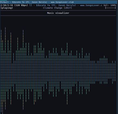Screen dimensions: 118x114
Task: Click the mode flags box [------]
Action: (x=110, y=8)
